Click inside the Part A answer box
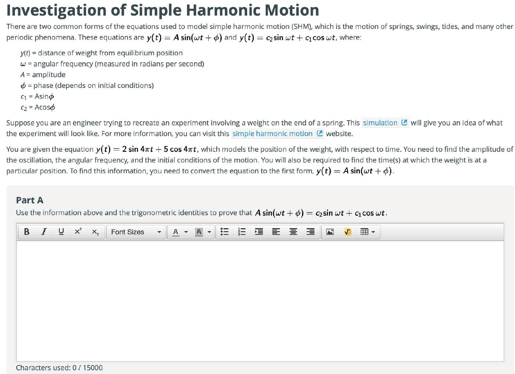The width and height of the screenshot is (515, 374). click(260, 301)
